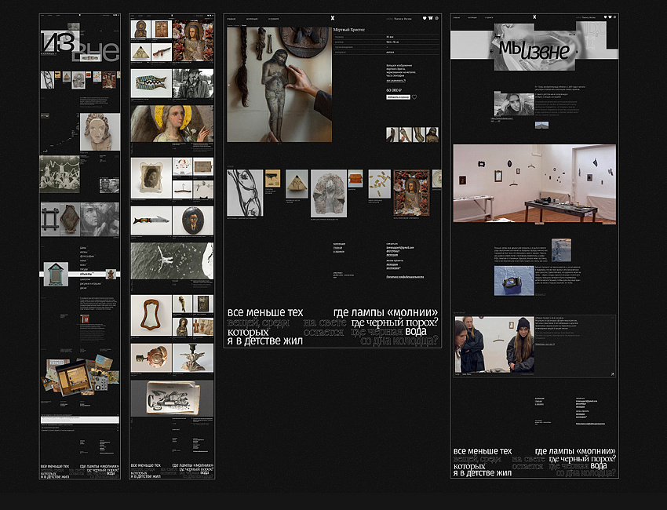Select the first small product thumbnail below the price

(392, 134)
